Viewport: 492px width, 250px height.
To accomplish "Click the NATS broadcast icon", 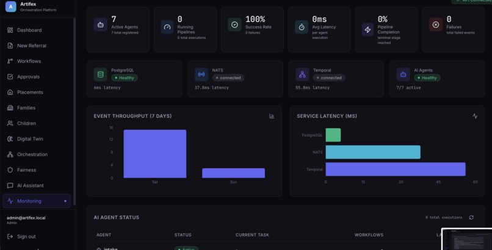I will [x=201, y=74].
